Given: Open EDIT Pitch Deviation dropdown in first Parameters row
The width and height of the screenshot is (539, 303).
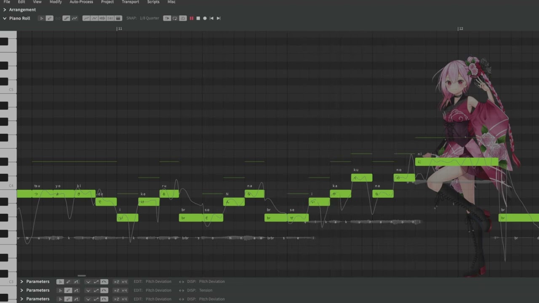Looking at the screenshot, I should [158, 282].
